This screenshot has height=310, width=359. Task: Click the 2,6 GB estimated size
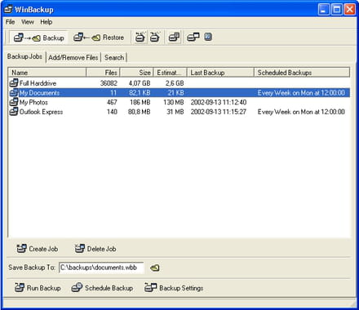coord(175,83)
